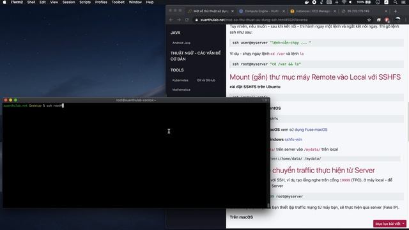409x230 pixels.
Task: Open the Notification Center list icon
Action: pyautogui.click(x=403, y=3)
